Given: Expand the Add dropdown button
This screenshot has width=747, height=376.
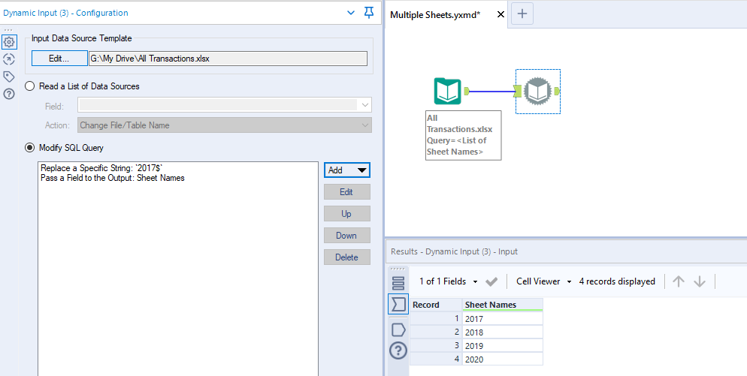Looking at the screenshot, I should click(x=346, y=170).
